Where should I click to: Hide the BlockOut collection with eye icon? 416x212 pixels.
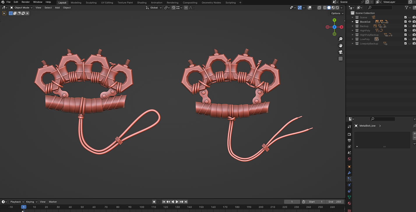tap(410, 22)
